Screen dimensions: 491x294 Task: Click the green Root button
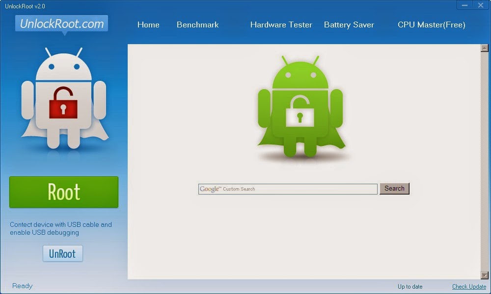(x=64, y=192)
